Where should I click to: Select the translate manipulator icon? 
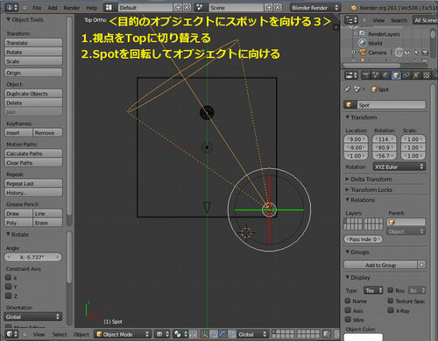pos(214,334)
